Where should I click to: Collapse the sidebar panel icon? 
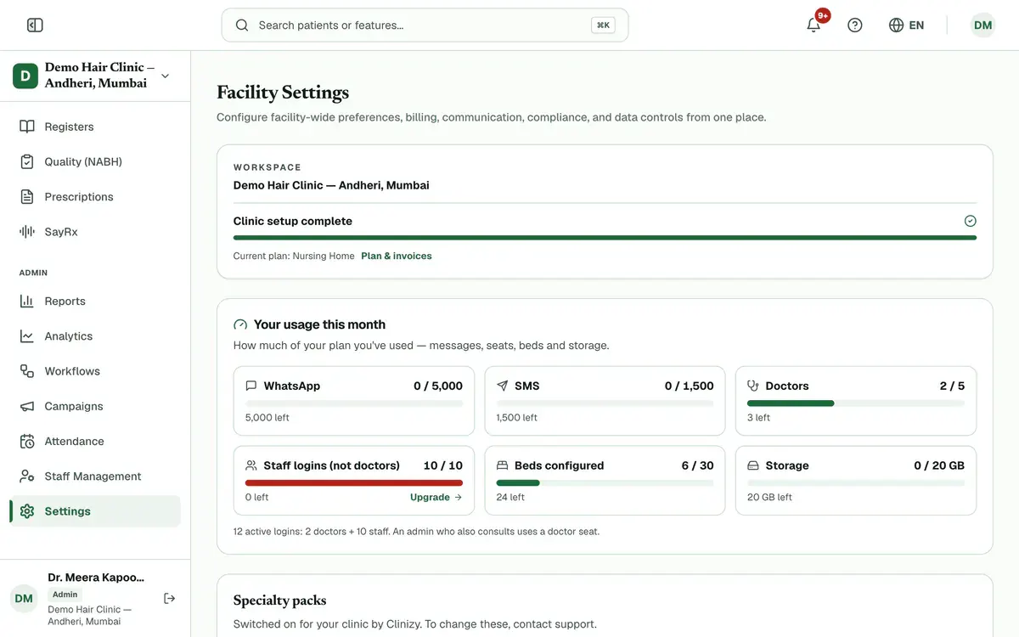(35, 25)
